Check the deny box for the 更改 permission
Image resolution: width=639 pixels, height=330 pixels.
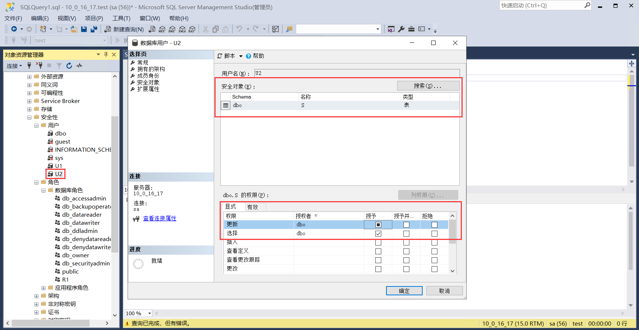(x=434, y=269)
